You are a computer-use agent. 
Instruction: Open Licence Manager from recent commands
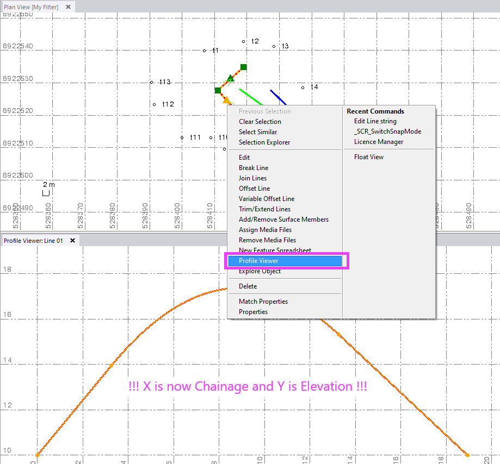coord(379,142)
